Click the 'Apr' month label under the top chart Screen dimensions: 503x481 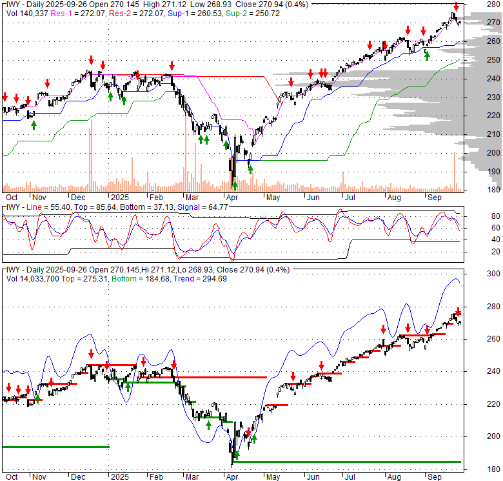pos(232,198)
